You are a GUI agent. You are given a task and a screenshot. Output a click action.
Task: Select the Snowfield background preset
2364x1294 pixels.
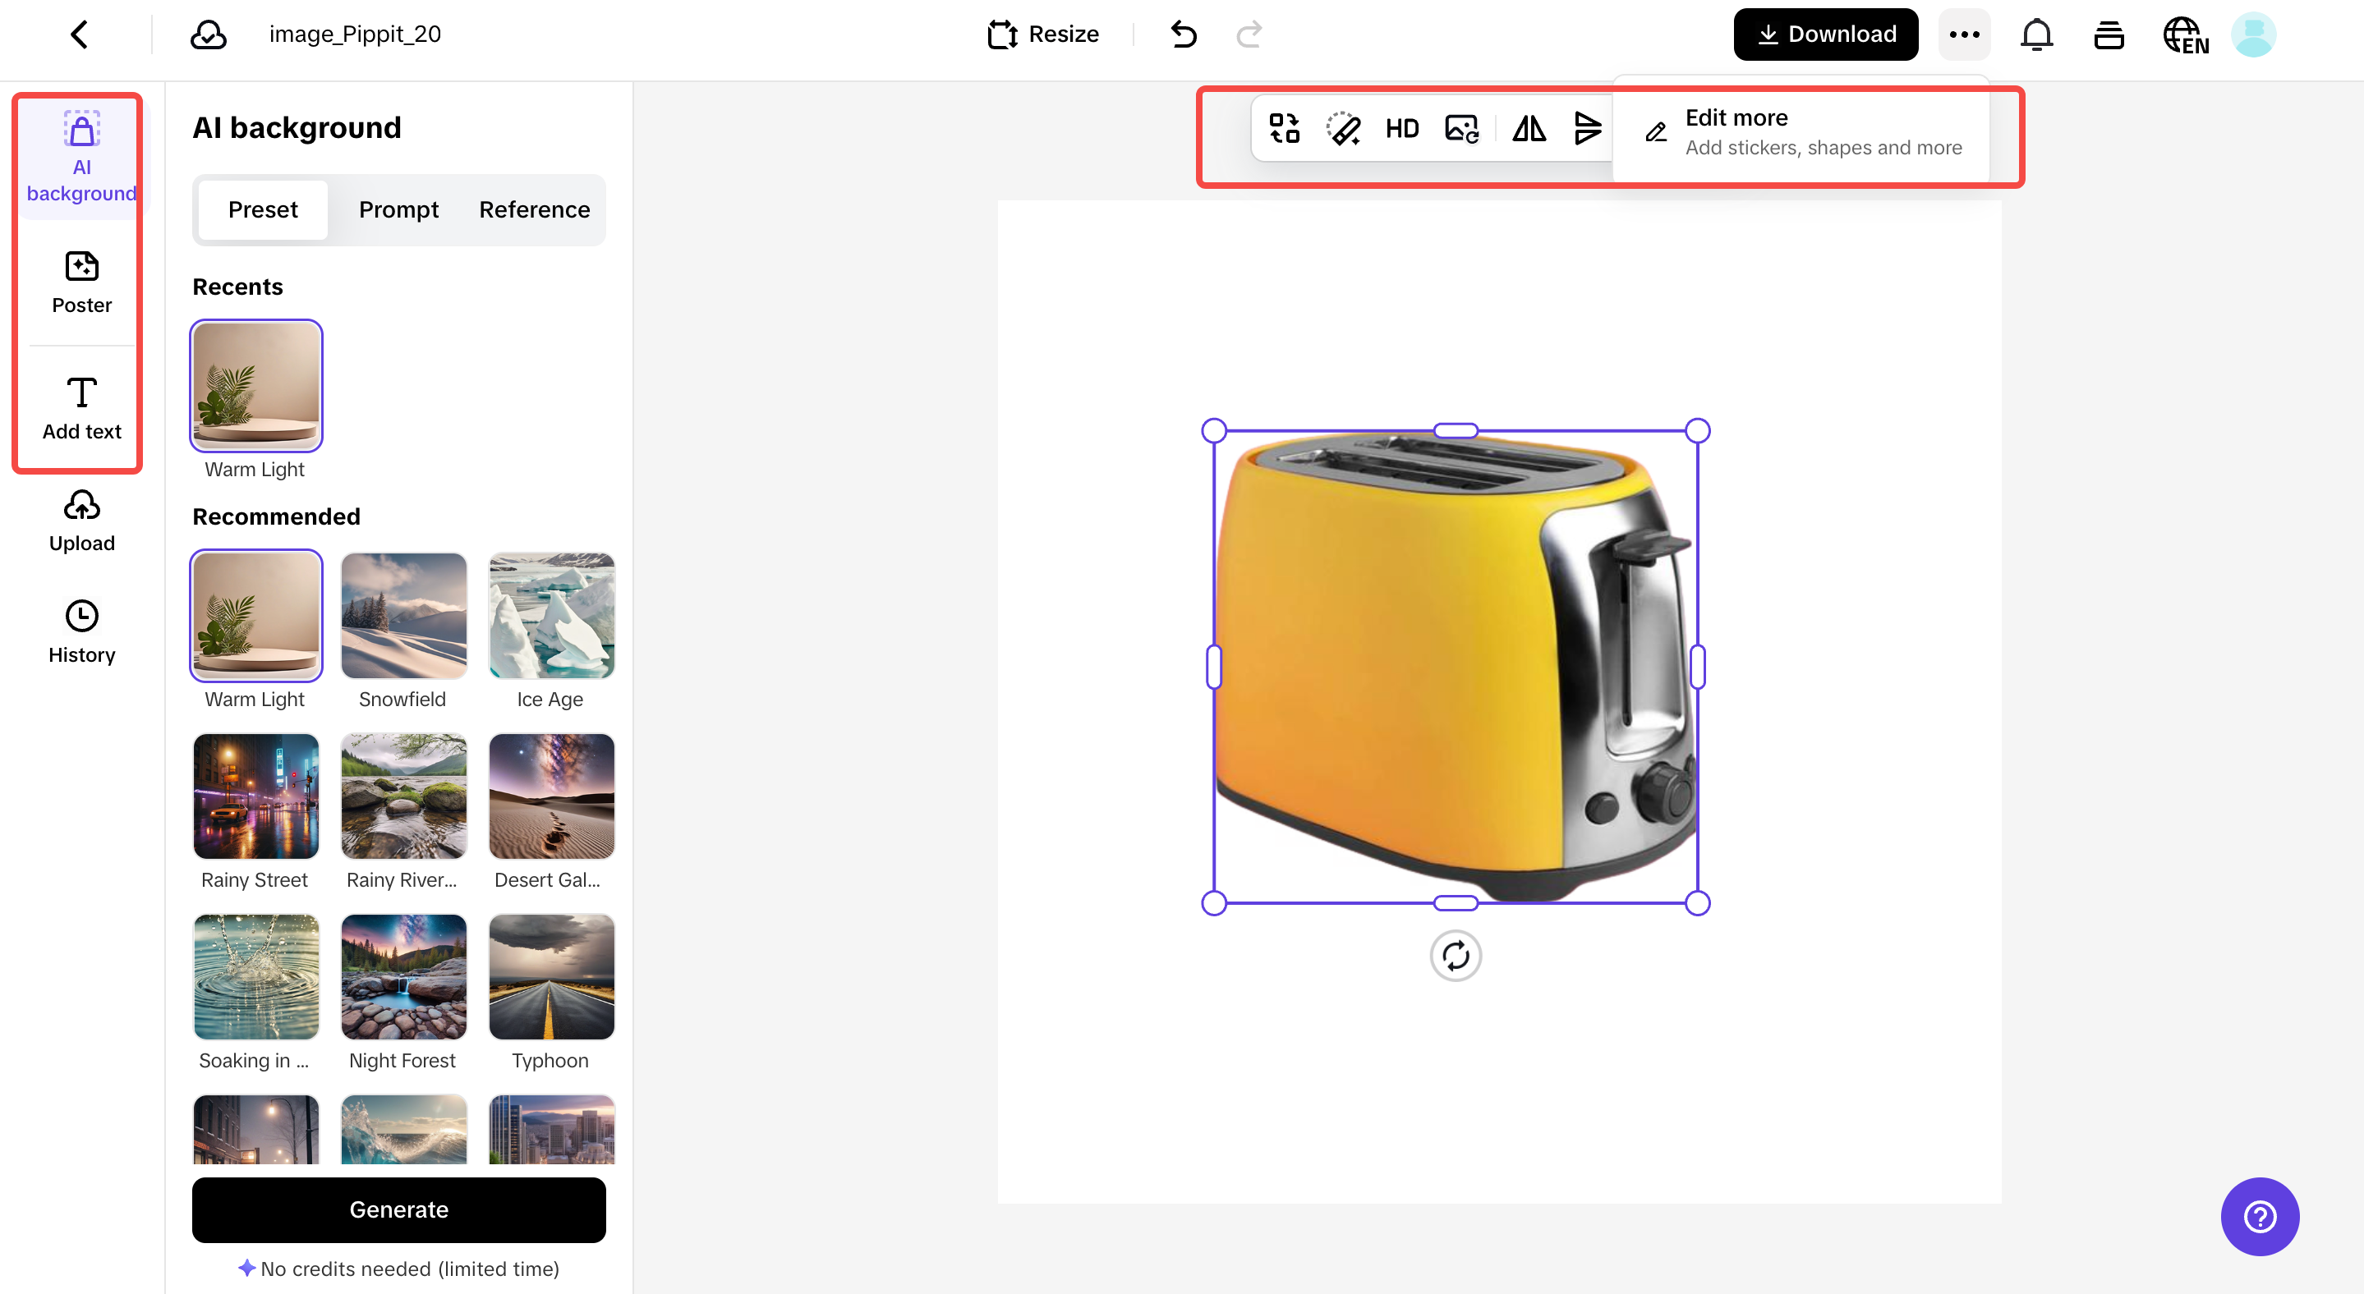click(402, 615)
